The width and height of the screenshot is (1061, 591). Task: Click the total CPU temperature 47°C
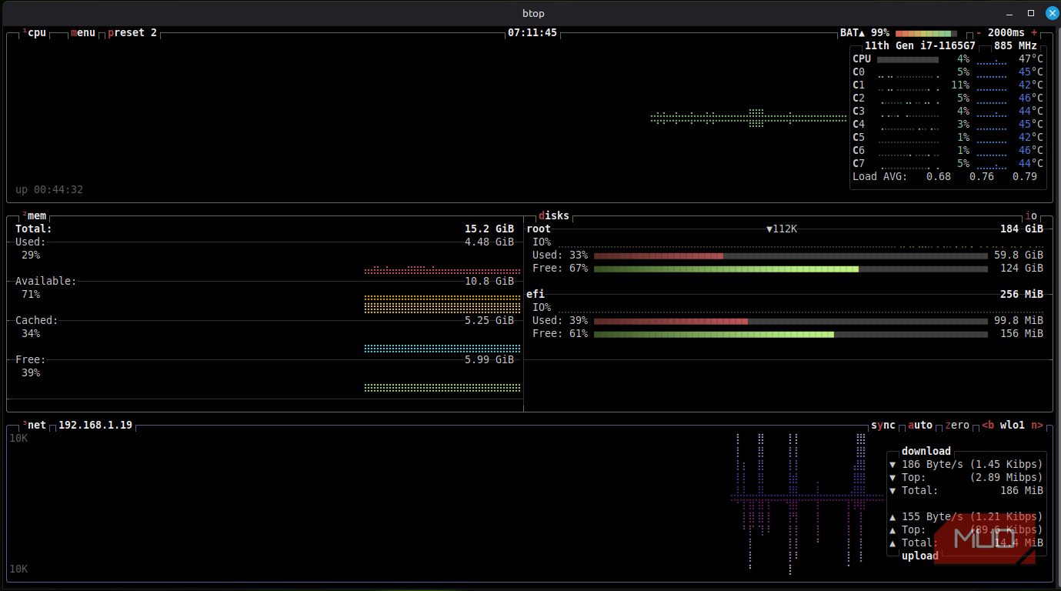point(1031,59)
